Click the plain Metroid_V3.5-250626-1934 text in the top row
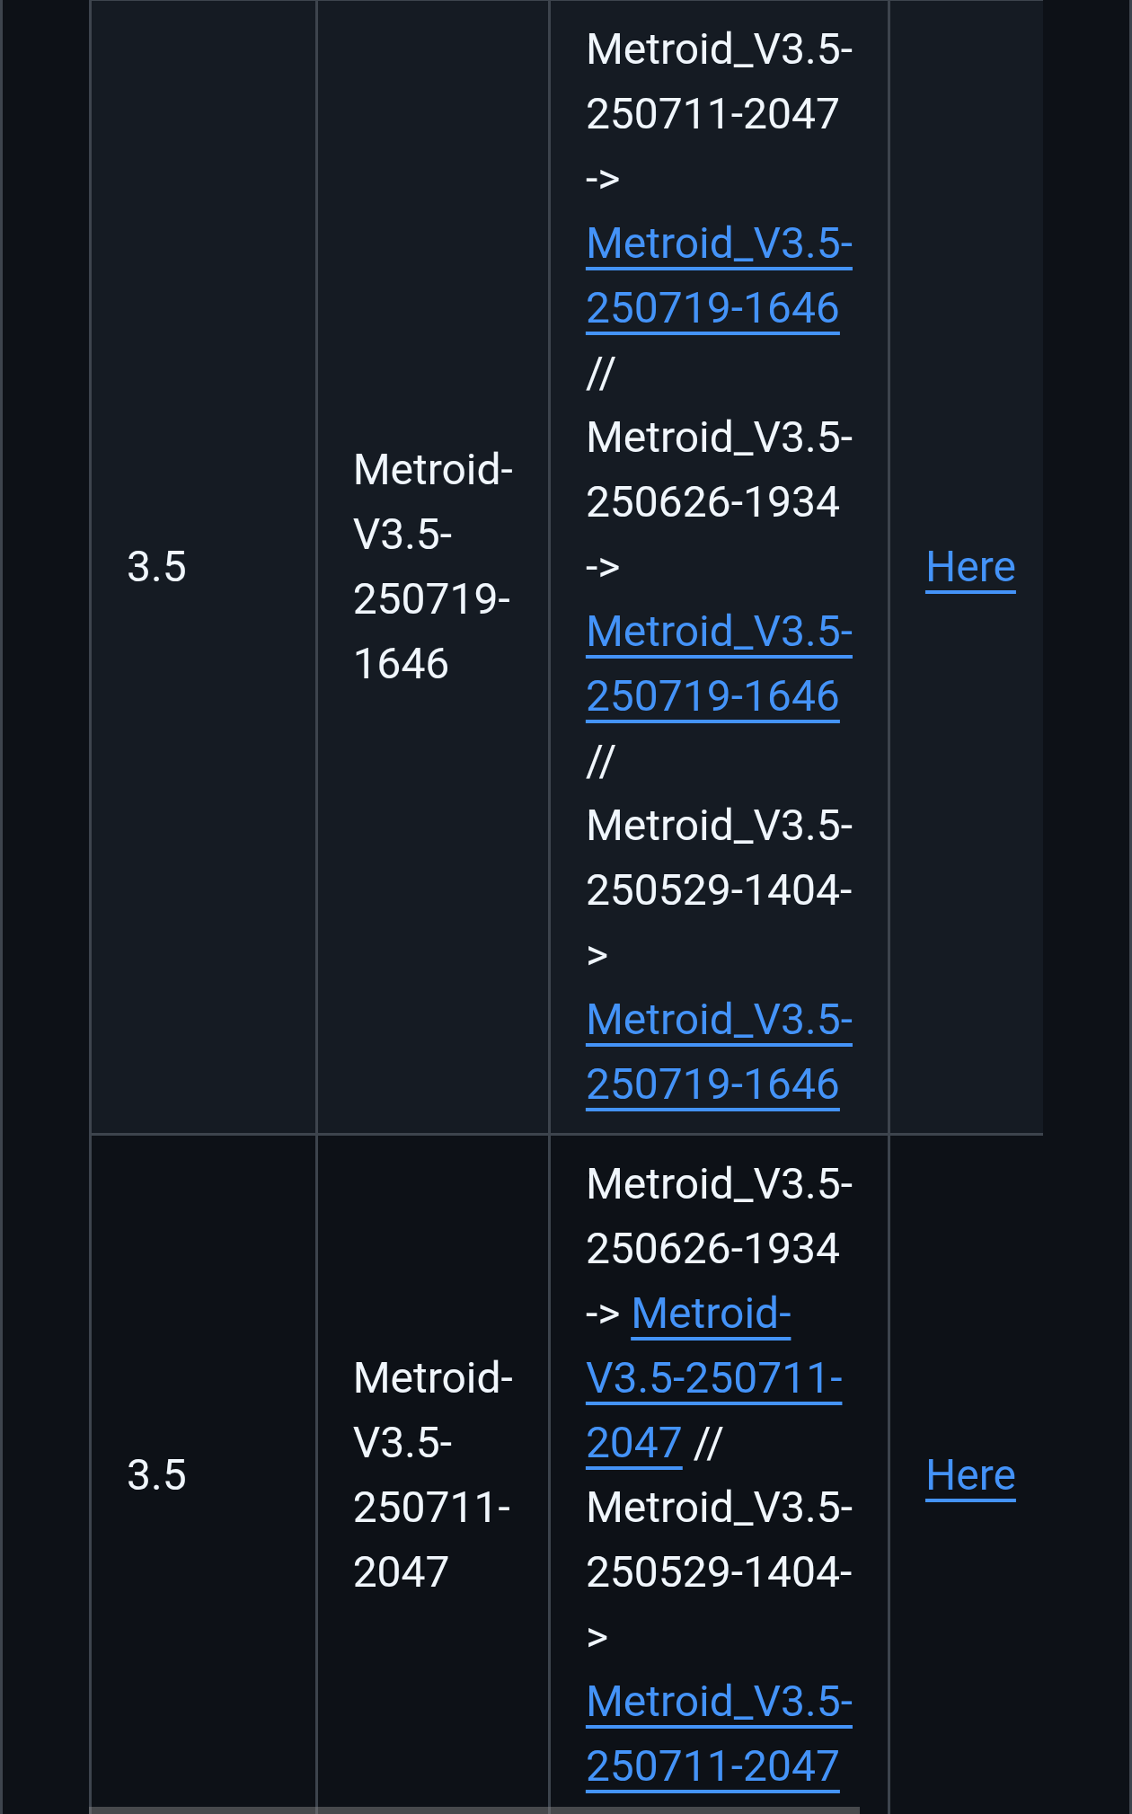The width and height of the screenshot is (1132, 1814). [718, 470]
